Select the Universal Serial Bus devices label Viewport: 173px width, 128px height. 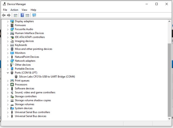point(31,116)
